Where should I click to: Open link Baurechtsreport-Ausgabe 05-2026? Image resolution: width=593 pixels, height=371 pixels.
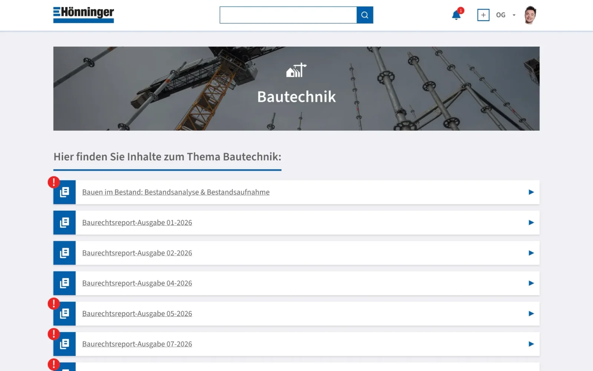tap(137, 314)
